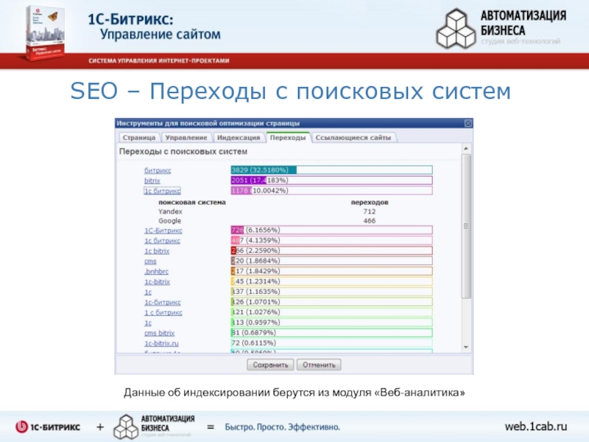Open the 1c-bitrix keyword link
Image resolution: width=589 pixels, height=442 pixels.
click(157, 281)
